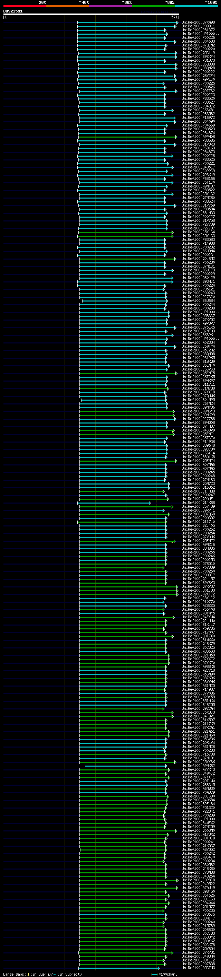This screenshot has width=221, height=977.
Task: Click the UniRef100_A7AU49 label
Action: (198, 888)
